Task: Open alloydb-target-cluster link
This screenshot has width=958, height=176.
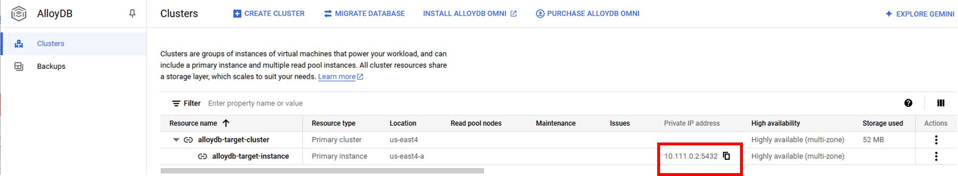Action: pos(234,140)
